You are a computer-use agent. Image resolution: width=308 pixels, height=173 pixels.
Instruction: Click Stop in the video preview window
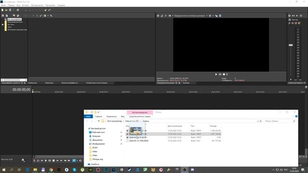pos(224,74)
